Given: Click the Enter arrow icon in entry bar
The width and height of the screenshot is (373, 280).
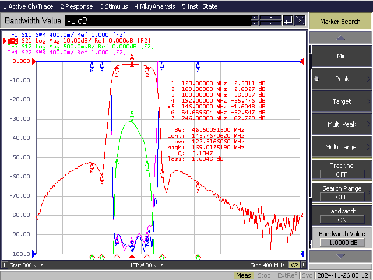Looking at the screenshot, I should tap(288, 20).
